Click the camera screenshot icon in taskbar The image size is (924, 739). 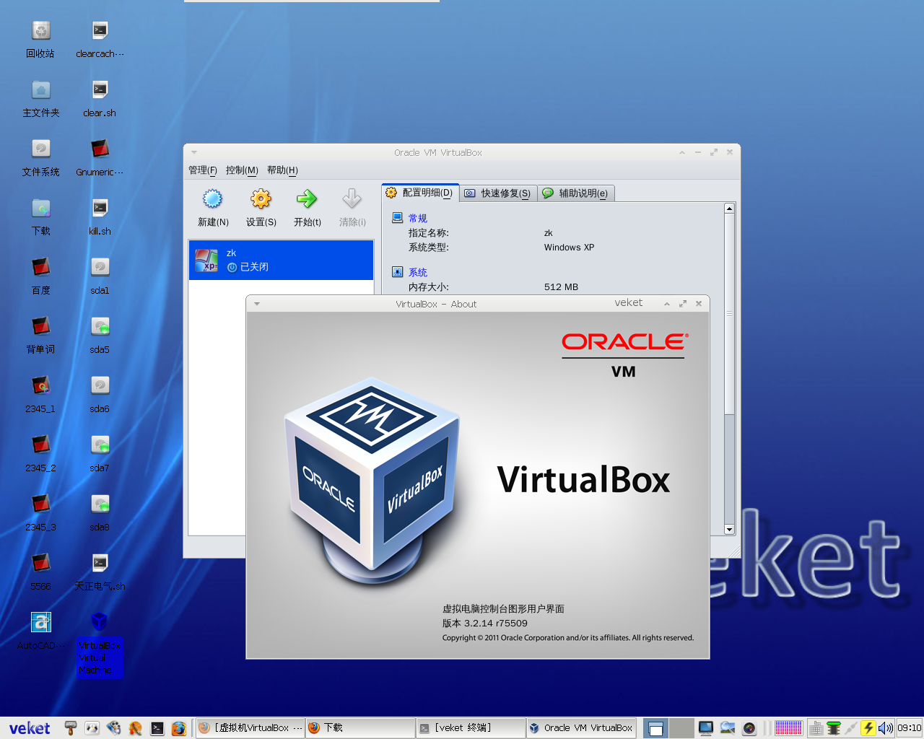click(x=749, y=728)
